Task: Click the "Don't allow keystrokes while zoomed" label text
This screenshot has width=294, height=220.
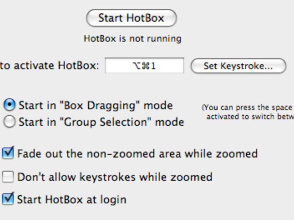Action: click(115, 177)
